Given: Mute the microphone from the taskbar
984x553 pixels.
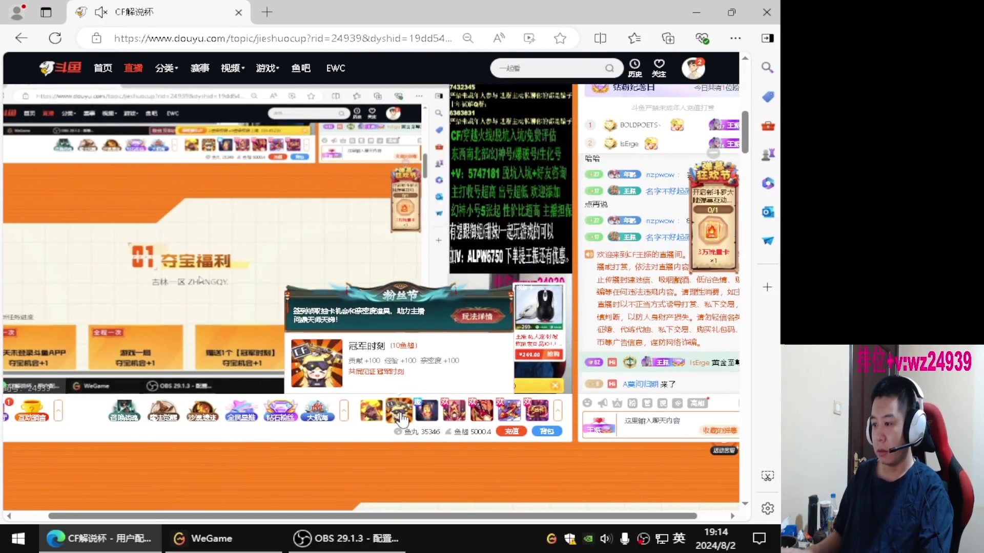Looking at the screenshot, I should (625, 538).
